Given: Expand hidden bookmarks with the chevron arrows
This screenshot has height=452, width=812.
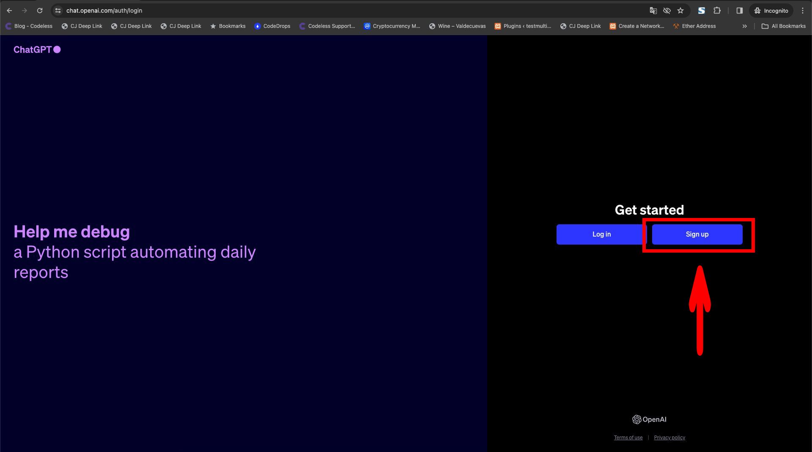Looking at the screenshot, I should pyautogui.click(x=744, y=26).
